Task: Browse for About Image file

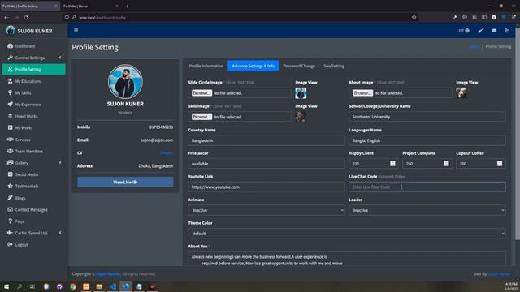Action: (362, 93)
